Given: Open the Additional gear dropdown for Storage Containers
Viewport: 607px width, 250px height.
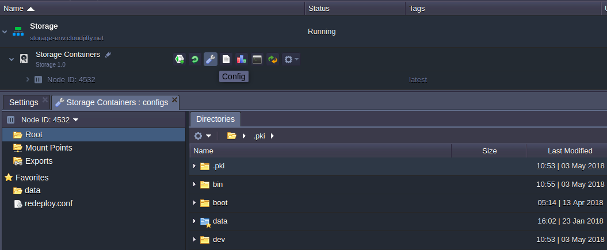Looking at the screenshot, I should (x=291, y=59).
